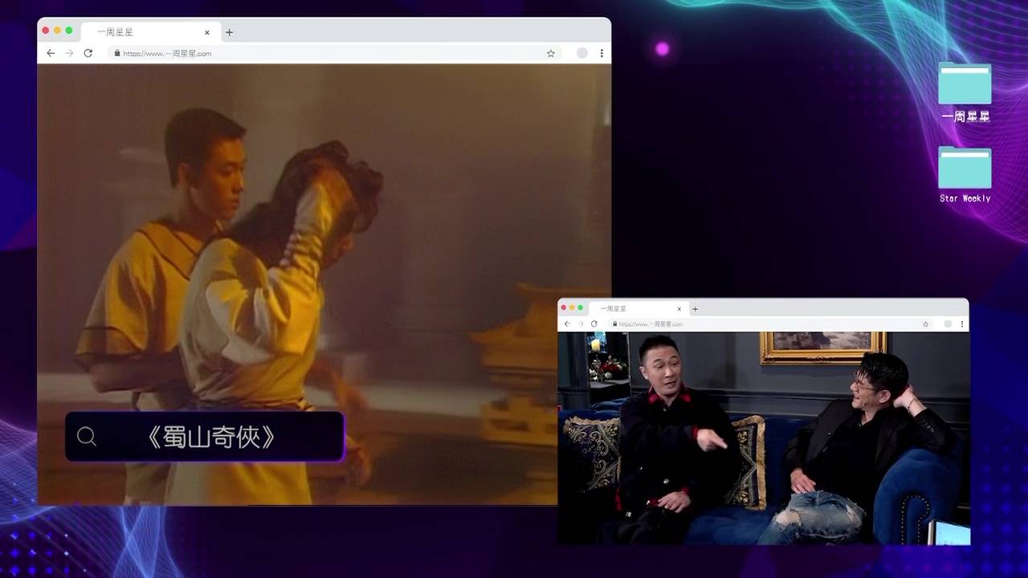
Task: Close the 一周星星 tab in the large browser
Action: (207, 32)
